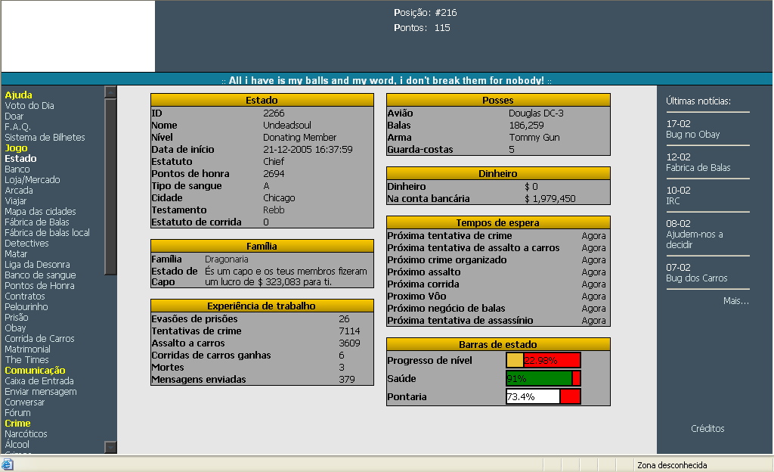
Task: Click the Saúde health bar
Action: tap(543, 379)
